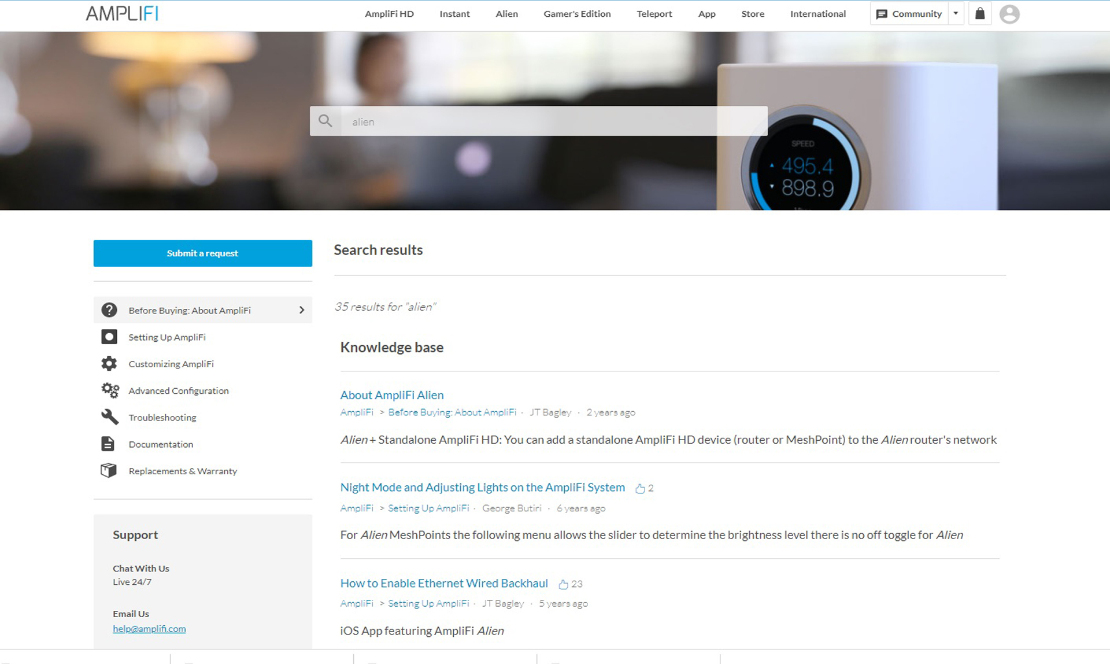
Task: Click thumbs-up icon on Ethernet Wired Backhaul article
Action: 563,584
